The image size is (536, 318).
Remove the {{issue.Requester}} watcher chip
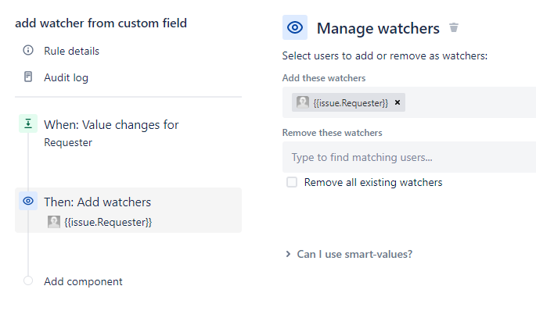click(398, 102)
